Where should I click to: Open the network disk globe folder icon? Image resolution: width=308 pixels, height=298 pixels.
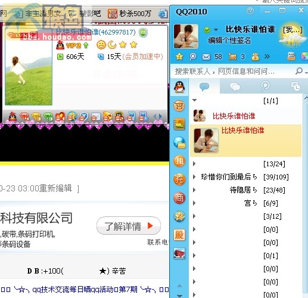(179, 142)
